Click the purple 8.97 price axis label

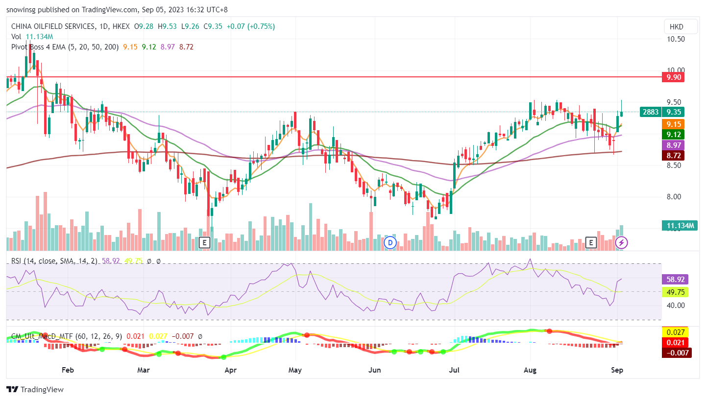673,145
